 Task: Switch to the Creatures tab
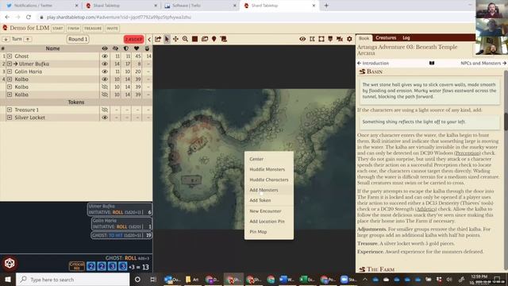pyautogui.click(x=386, y=38)
